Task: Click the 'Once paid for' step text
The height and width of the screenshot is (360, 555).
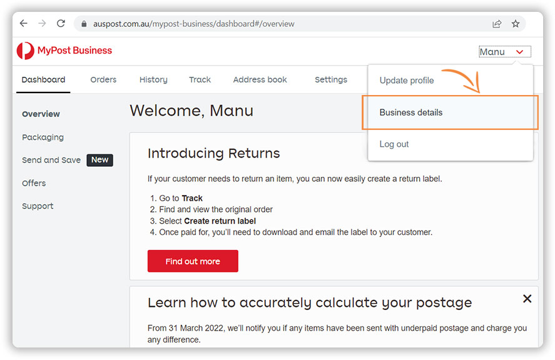Action: coord(295,232)
